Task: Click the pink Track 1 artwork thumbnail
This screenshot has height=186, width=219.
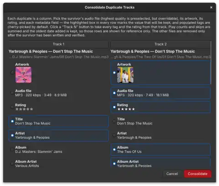Action: (23, 75)
